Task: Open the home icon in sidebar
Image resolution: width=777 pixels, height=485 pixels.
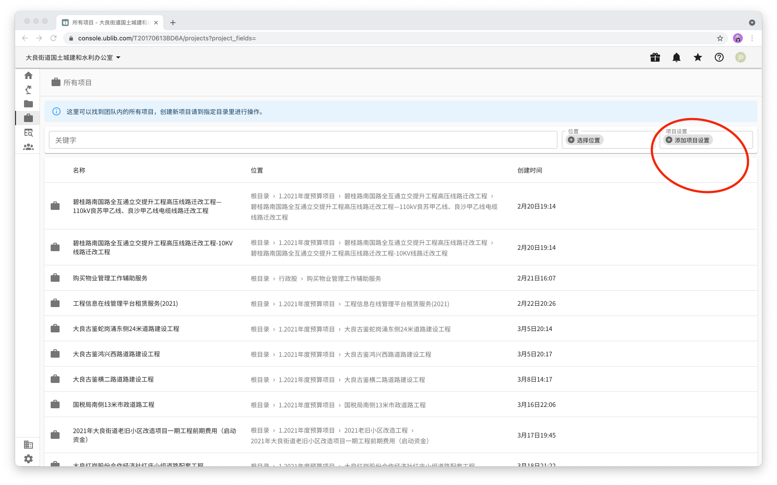Action: point(28,75)
